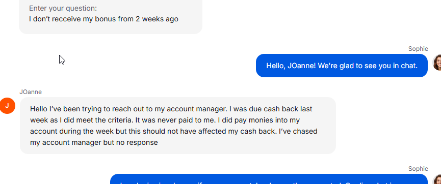Click 'glad to see you in chat' text

point(376,66)
